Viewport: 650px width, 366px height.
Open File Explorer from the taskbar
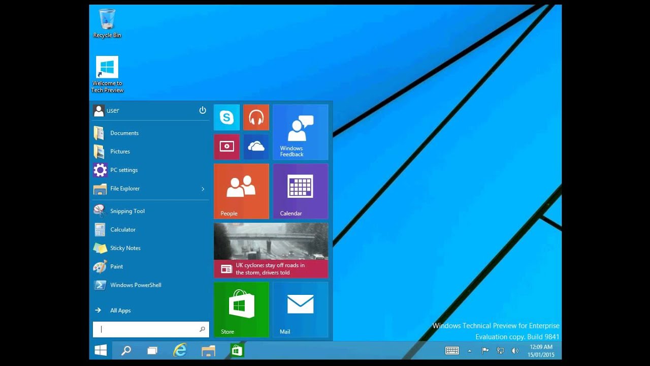point(208,350)
